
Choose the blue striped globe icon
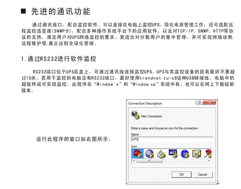[x=150, y=154]
